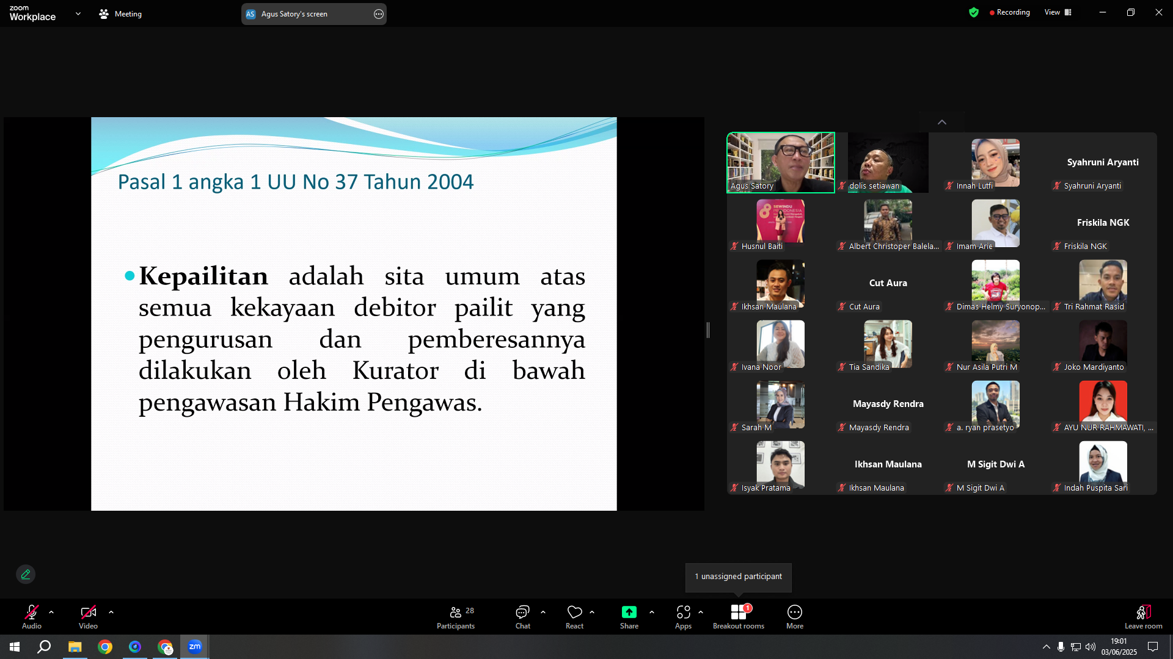Open the Meeting tab
1173x659 pixels.
pyautogui.click(x=120, y=13)
